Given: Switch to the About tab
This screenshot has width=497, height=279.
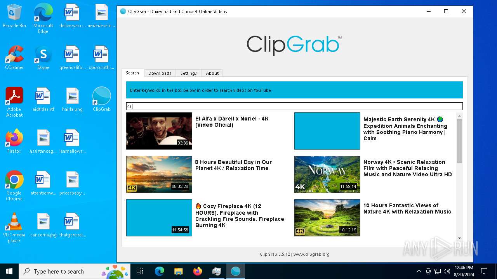Looking at the screenshot, I should coord(212,73).
